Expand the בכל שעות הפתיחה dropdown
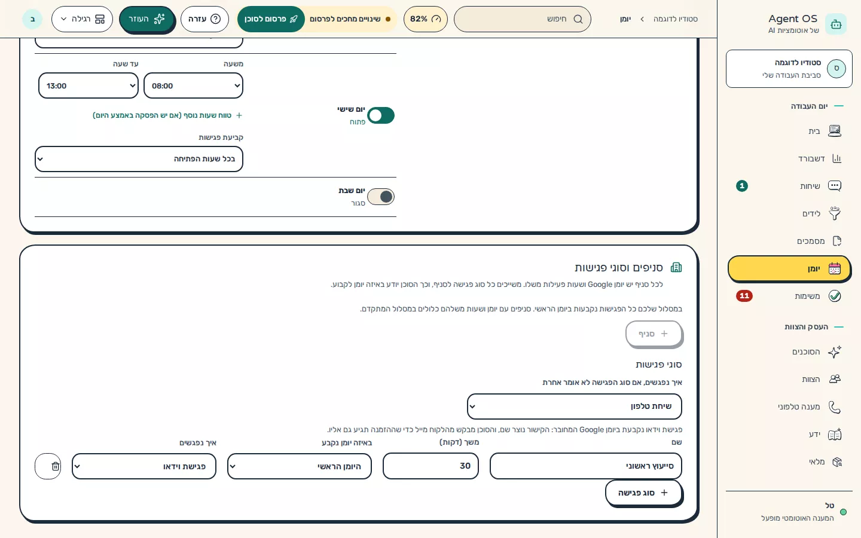Image resolution: width=861 pixels, height=538 pixels. click(139, 159)
